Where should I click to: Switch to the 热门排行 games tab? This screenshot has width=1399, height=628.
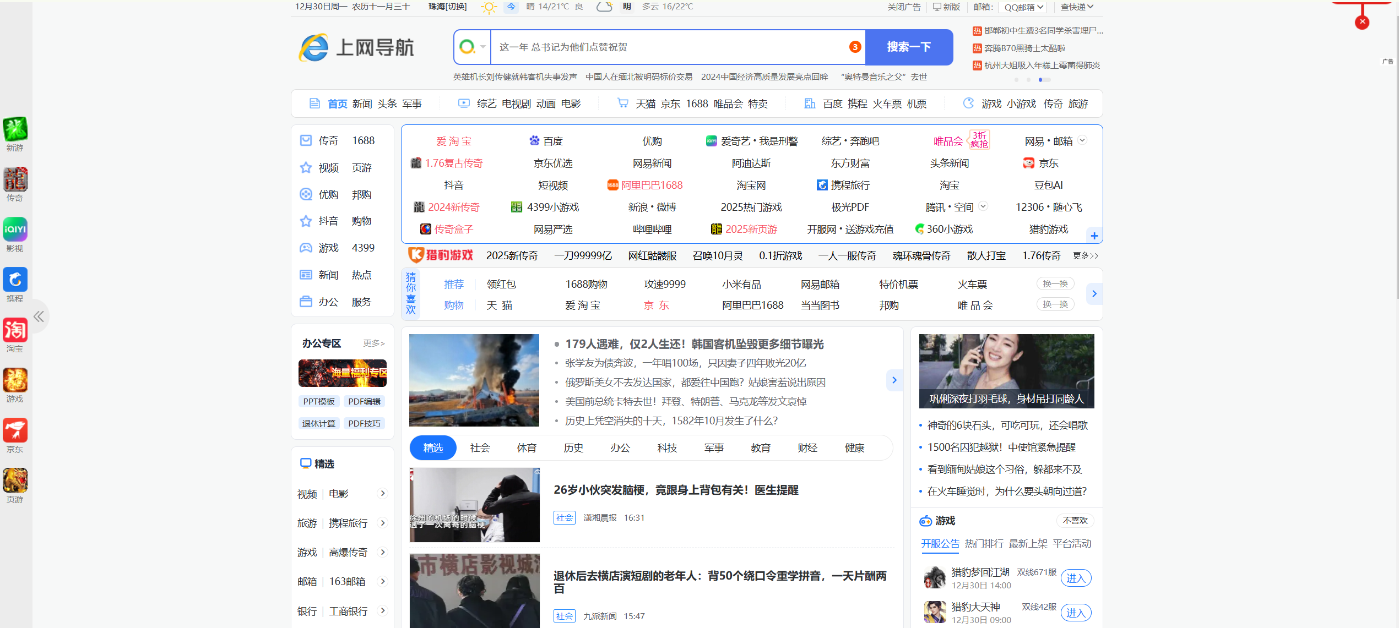tap(984, 544)
